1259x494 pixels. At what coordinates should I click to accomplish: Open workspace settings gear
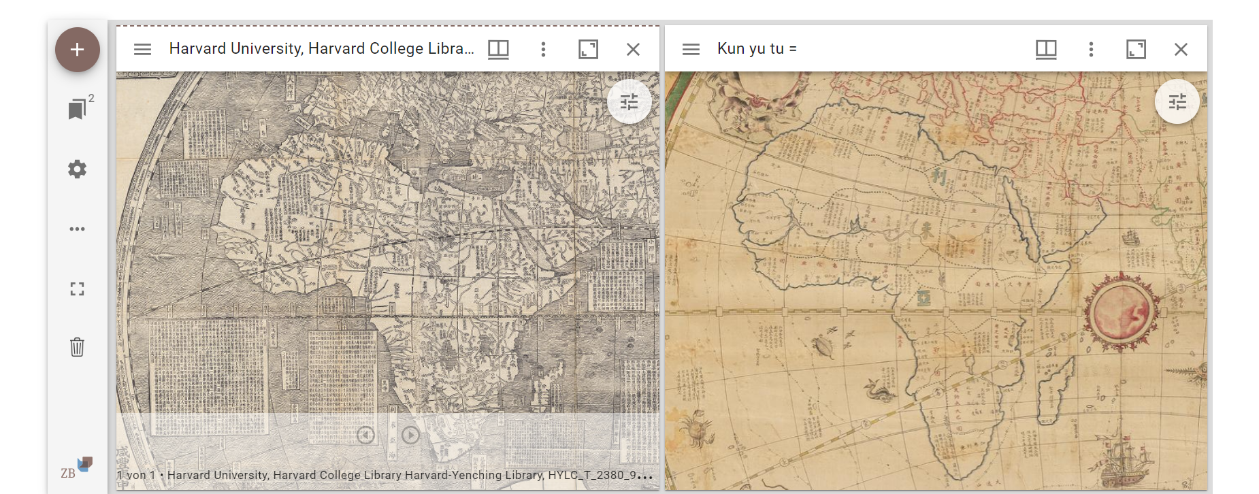pyautogui.click(x=78, y=169)
